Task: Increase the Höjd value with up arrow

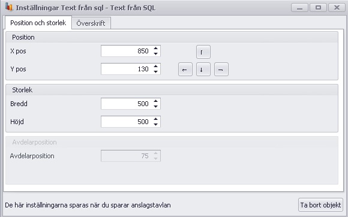Action: tap(155, 119)
